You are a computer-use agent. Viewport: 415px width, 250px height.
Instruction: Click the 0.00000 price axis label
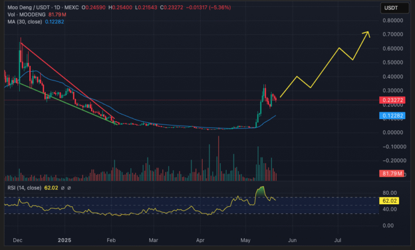click(x=393, y=132)
